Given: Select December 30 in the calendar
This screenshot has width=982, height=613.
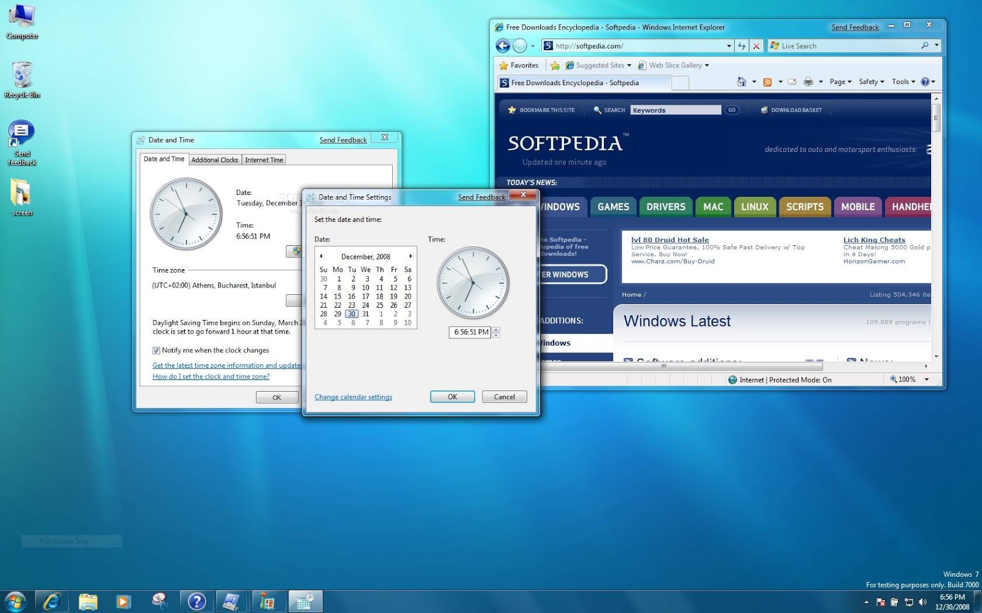Looking at the screenshot, I should click(351, 314).
